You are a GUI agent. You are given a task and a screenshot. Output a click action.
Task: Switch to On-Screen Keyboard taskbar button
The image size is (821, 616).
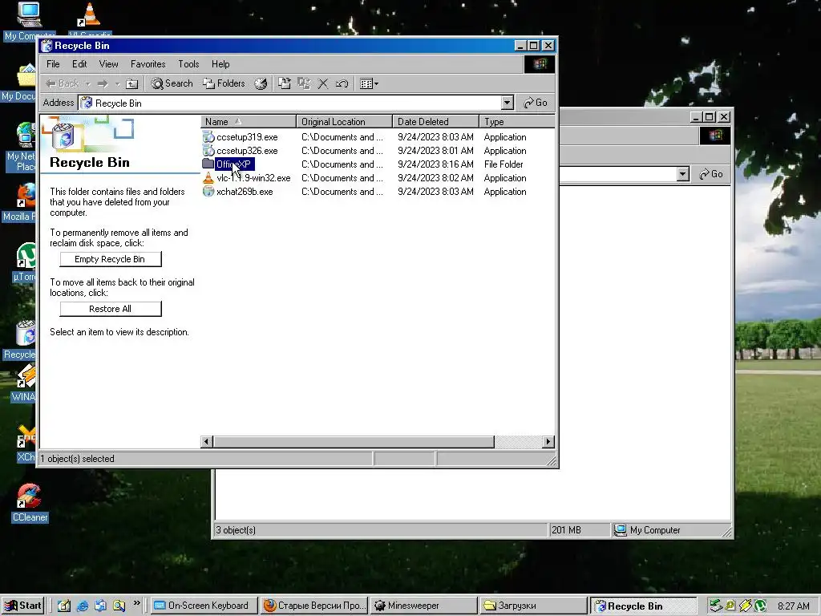204,606
